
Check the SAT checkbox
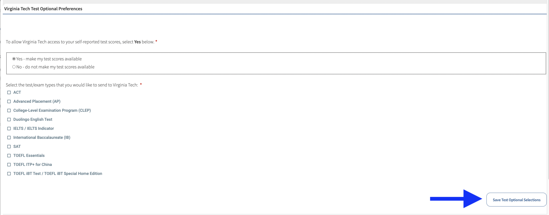click(9, 147)
